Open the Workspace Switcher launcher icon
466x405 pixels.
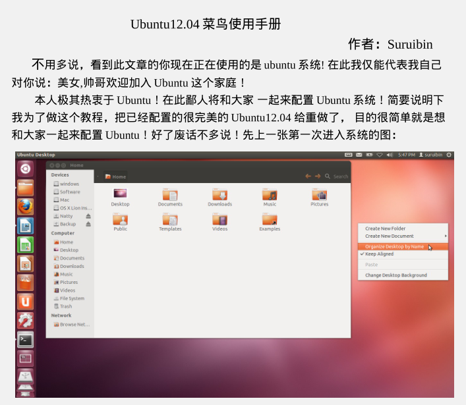(x=25, y=359)
